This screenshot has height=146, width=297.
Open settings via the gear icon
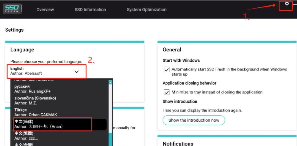tap(287, 4)
